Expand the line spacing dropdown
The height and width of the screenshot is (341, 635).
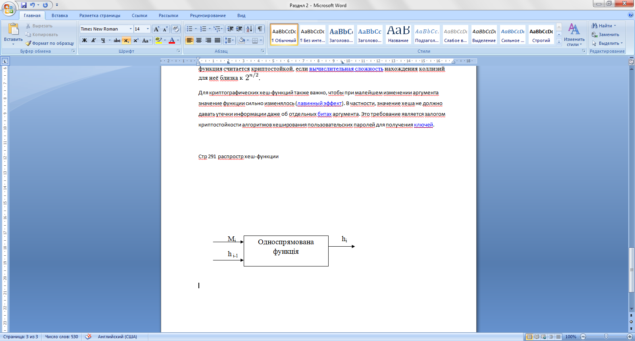coord(232,40)
